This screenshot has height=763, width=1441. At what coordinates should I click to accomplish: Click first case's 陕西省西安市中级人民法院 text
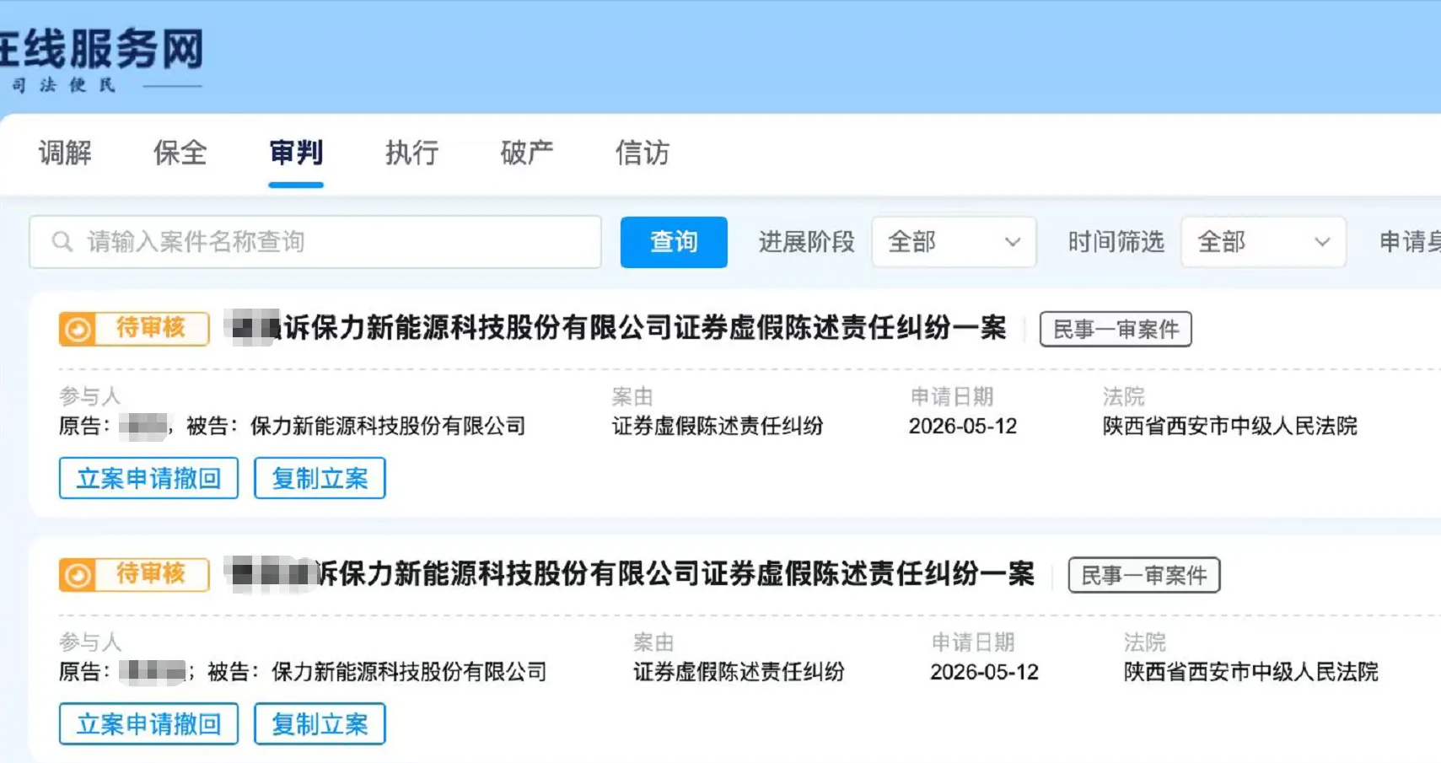pos(1230,426)
